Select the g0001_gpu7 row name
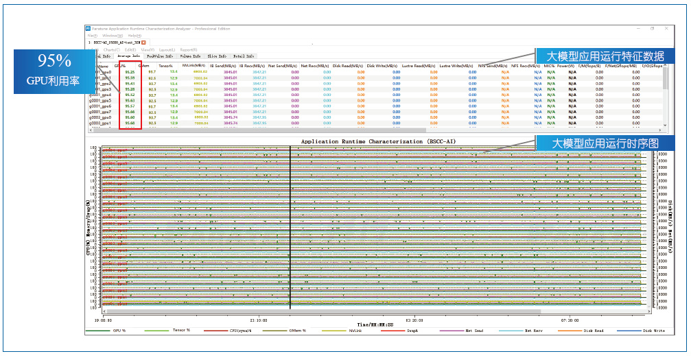The width and height of the screenshot is (691, 356). point(100,112)
